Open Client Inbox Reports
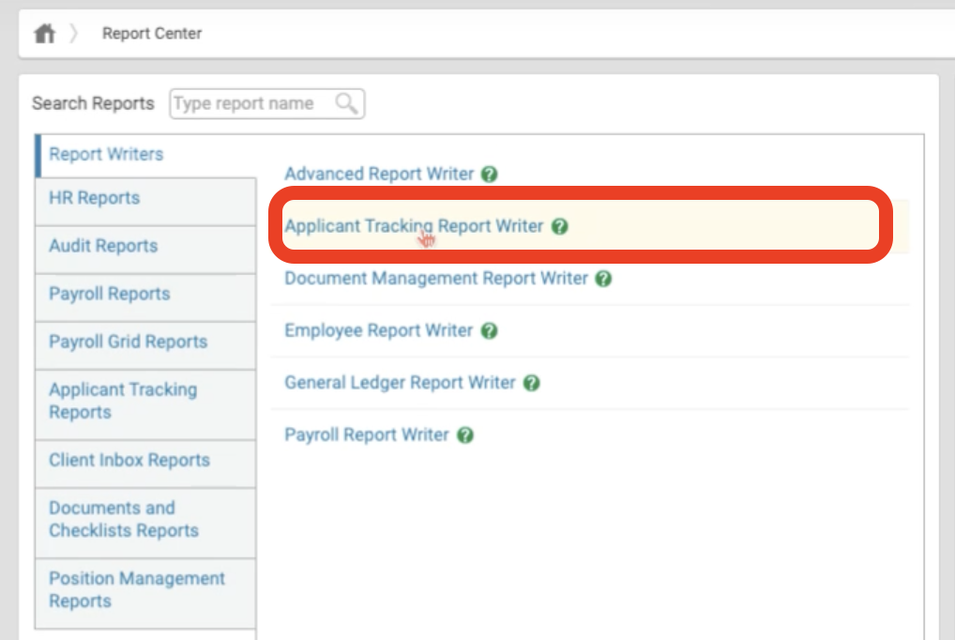 point(129,460)
